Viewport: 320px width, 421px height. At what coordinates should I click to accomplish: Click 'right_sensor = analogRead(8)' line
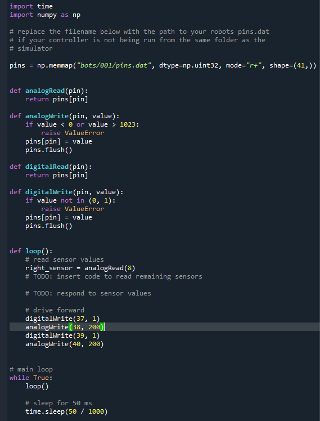tap(80, 268)
